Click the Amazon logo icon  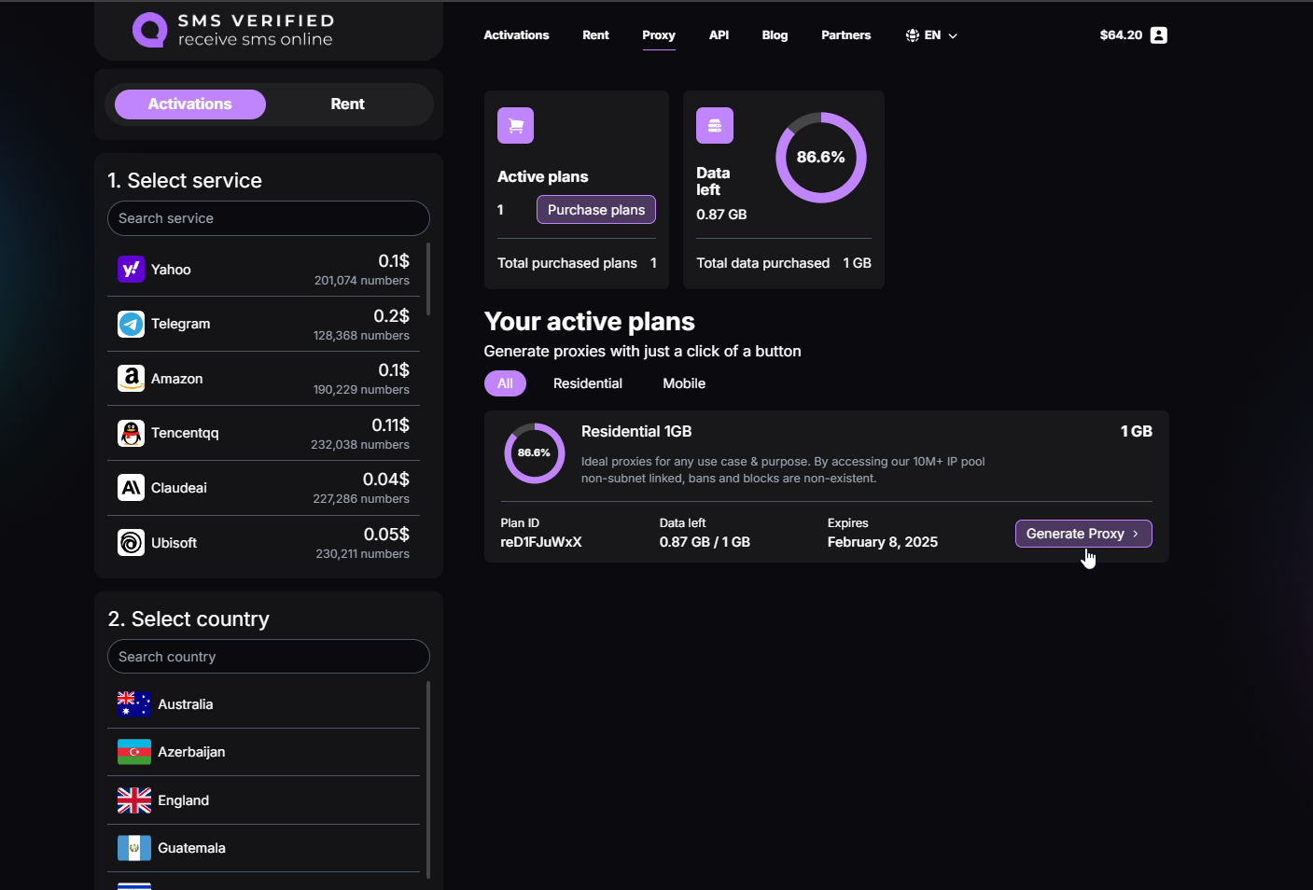point(131,379)
